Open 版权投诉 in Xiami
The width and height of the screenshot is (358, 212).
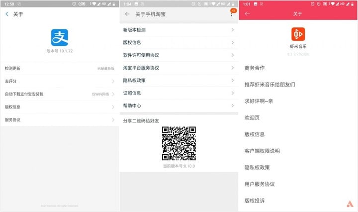(255, 201)
